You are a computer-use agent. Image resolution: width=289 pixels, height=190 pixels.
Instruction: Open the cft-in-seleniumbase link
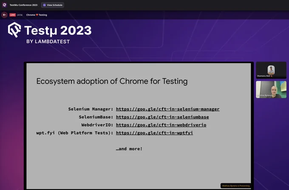coord(162,117)
